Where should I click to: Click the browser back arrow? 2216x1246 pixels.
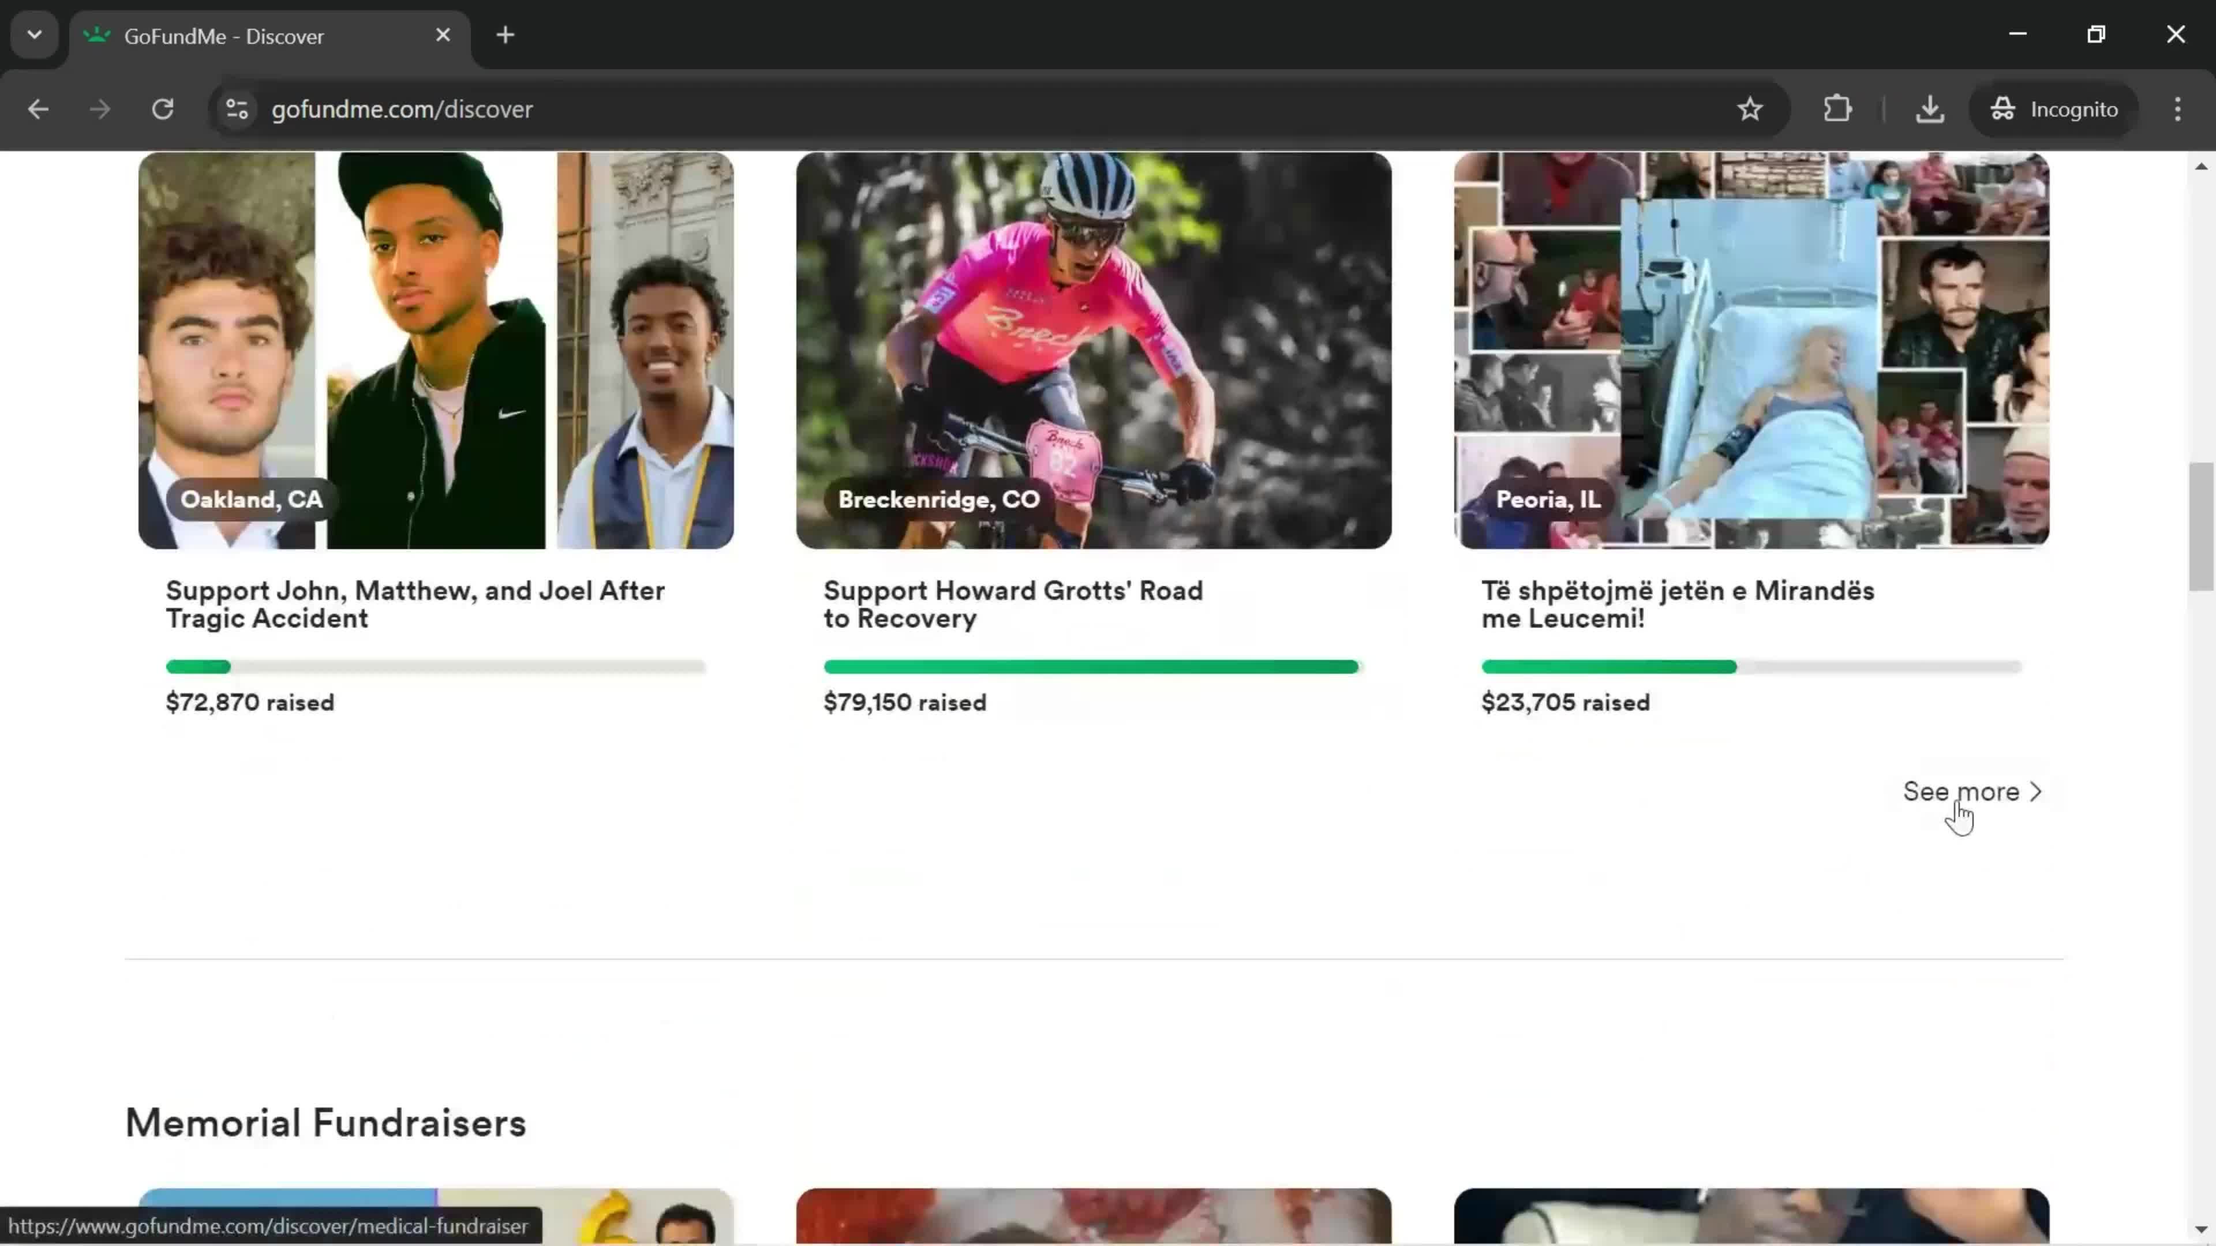[38, 109]
